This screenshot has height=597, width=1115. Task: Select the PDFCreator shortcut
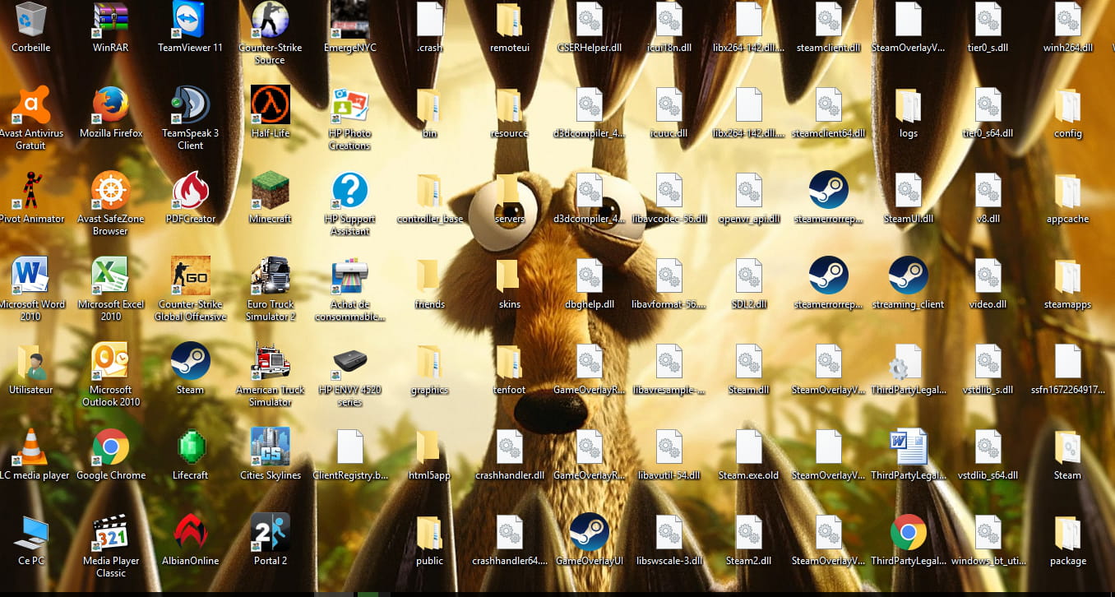[x=190, y=190]
